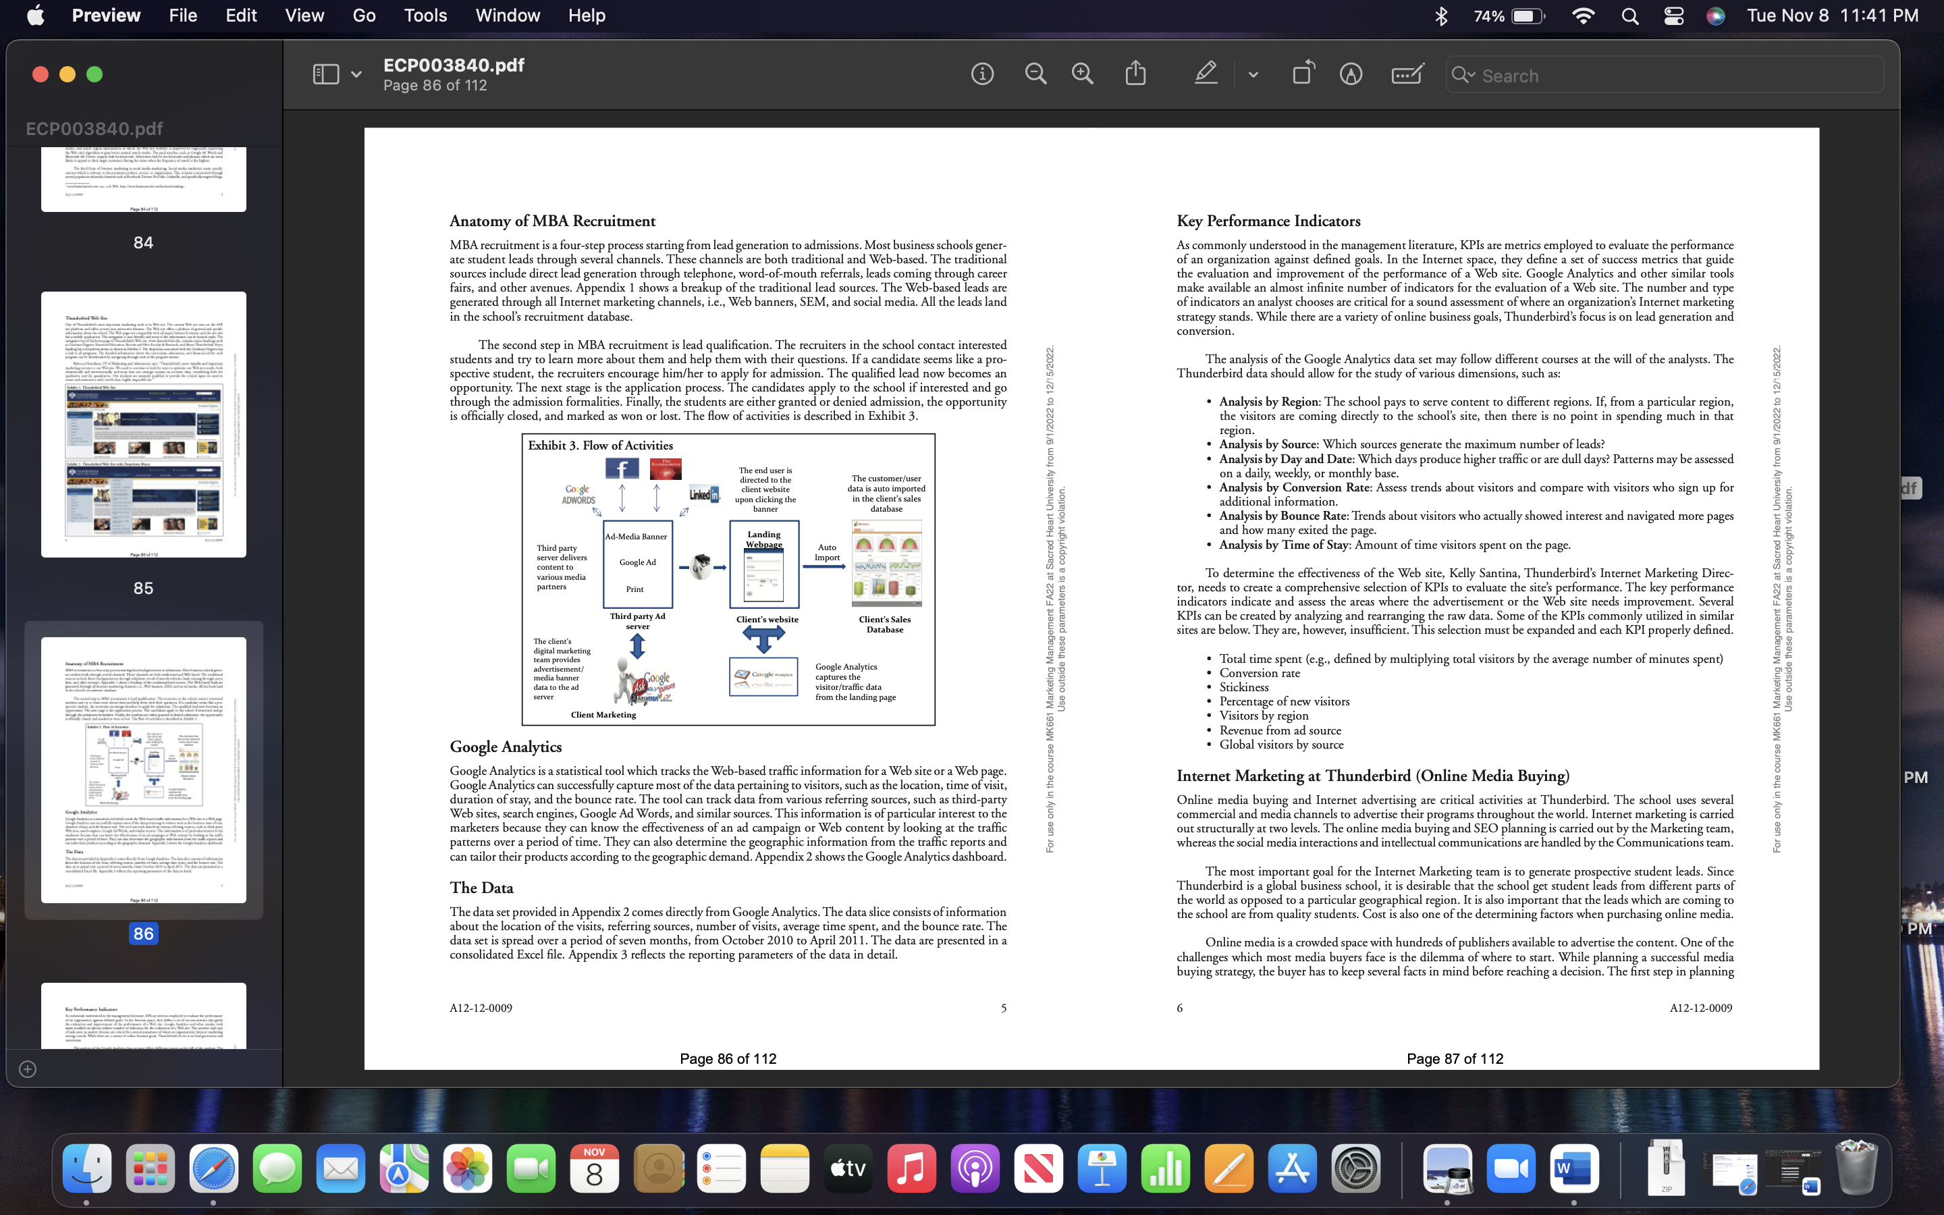Screen dimensions: 1944x1215
Task: Click the Bluetooth status icon
Action: pyautogui.click(x=1441, y=16)
